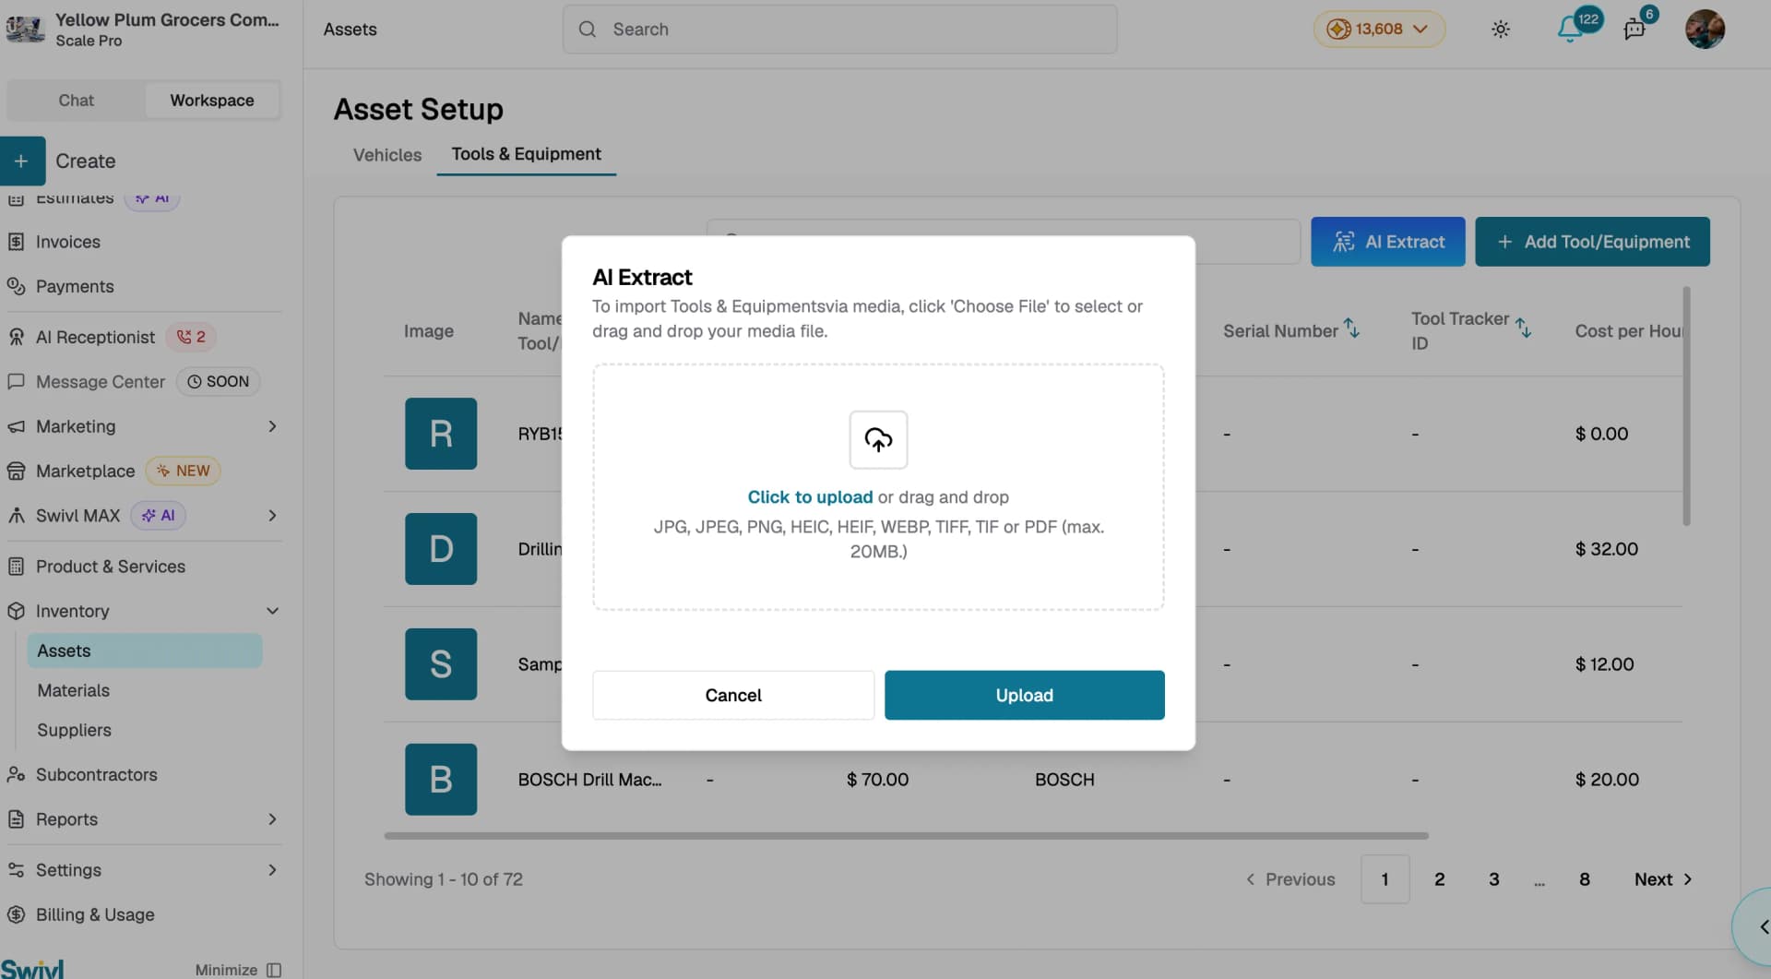Click Add Tool/Equipment button
This screenshot has width=1771, height=979.
click(x=1592, y=242)
